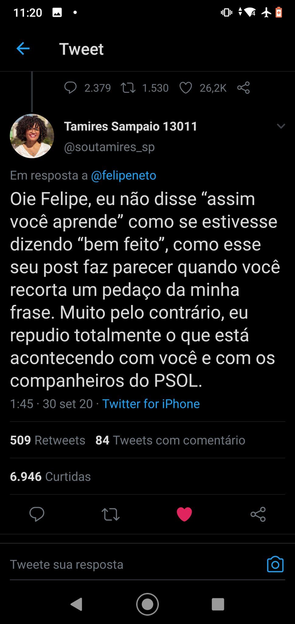Reply to parent tweet with 2.379 comments
The height and width of the screenshot is (624, 295).
tap(70, 88)
